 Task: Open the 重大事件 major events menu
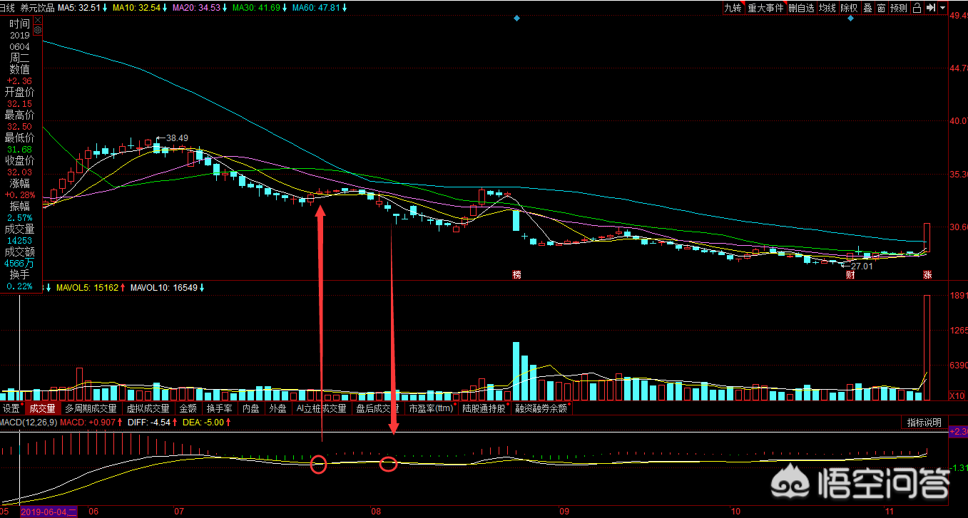pyautogui.click(x=765, y=8)
